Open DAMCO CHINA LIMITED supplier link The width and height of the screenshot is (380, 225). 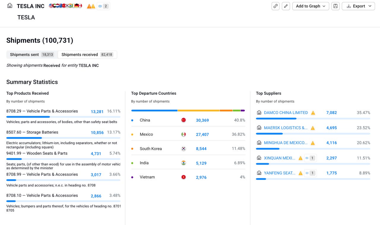[286, 113]
